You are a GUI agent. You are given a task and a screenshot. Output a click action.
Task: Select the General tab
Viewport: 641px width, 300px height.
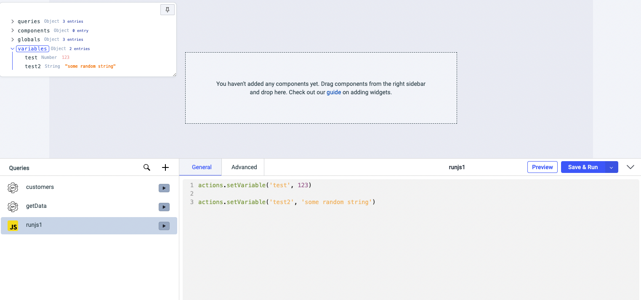click(202, 167)
